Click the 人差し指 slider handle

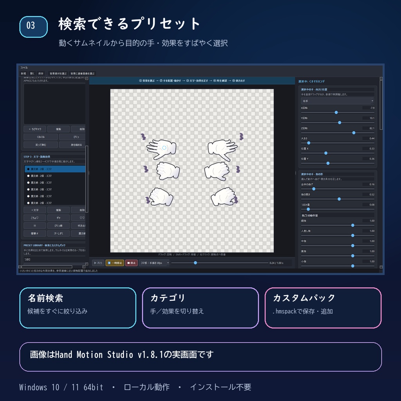click(x=353, y=235)
